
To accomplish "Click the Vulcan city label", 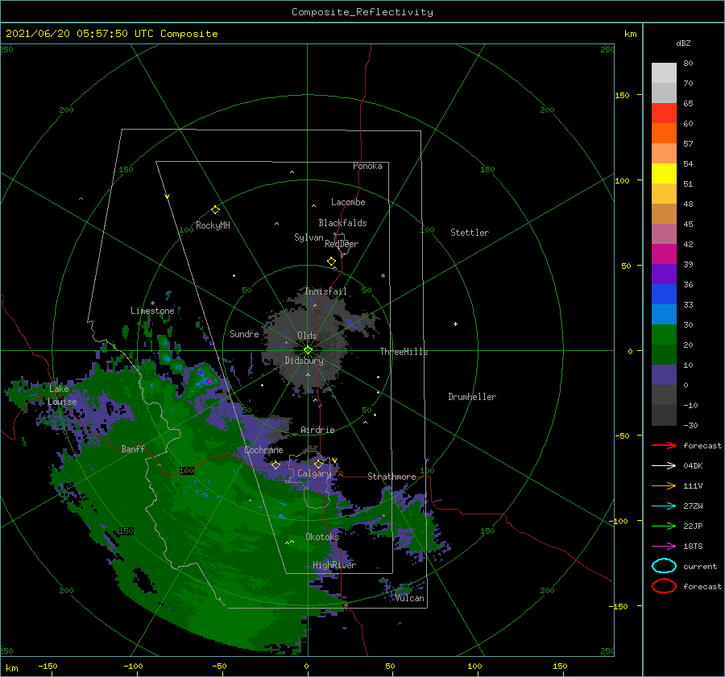I will [410, 598].
